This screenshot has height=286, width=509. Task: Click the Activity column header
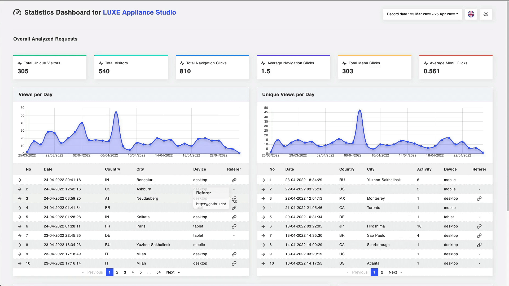click(x=424, y=169)
